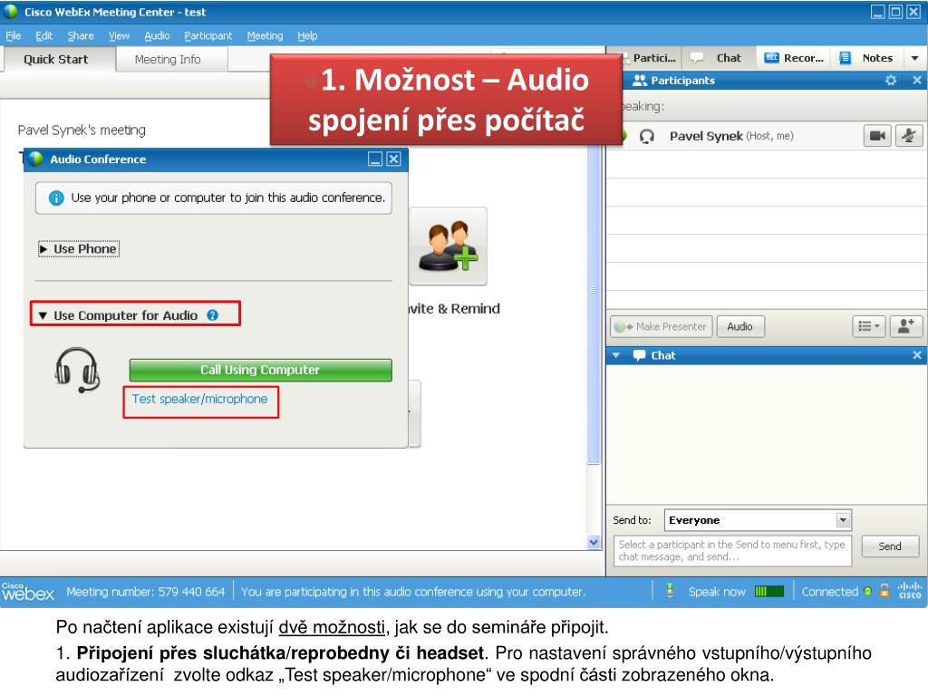Open the View menu
The width and height of the screenshot is (928, 696).
pyautogui.click(x=119, y=35)
